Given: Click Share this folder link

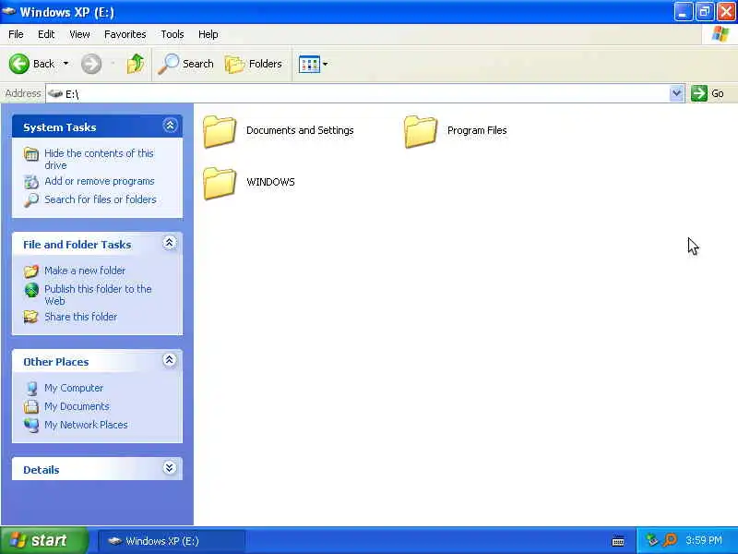Looking at the screenshot, I should point(80,317).
